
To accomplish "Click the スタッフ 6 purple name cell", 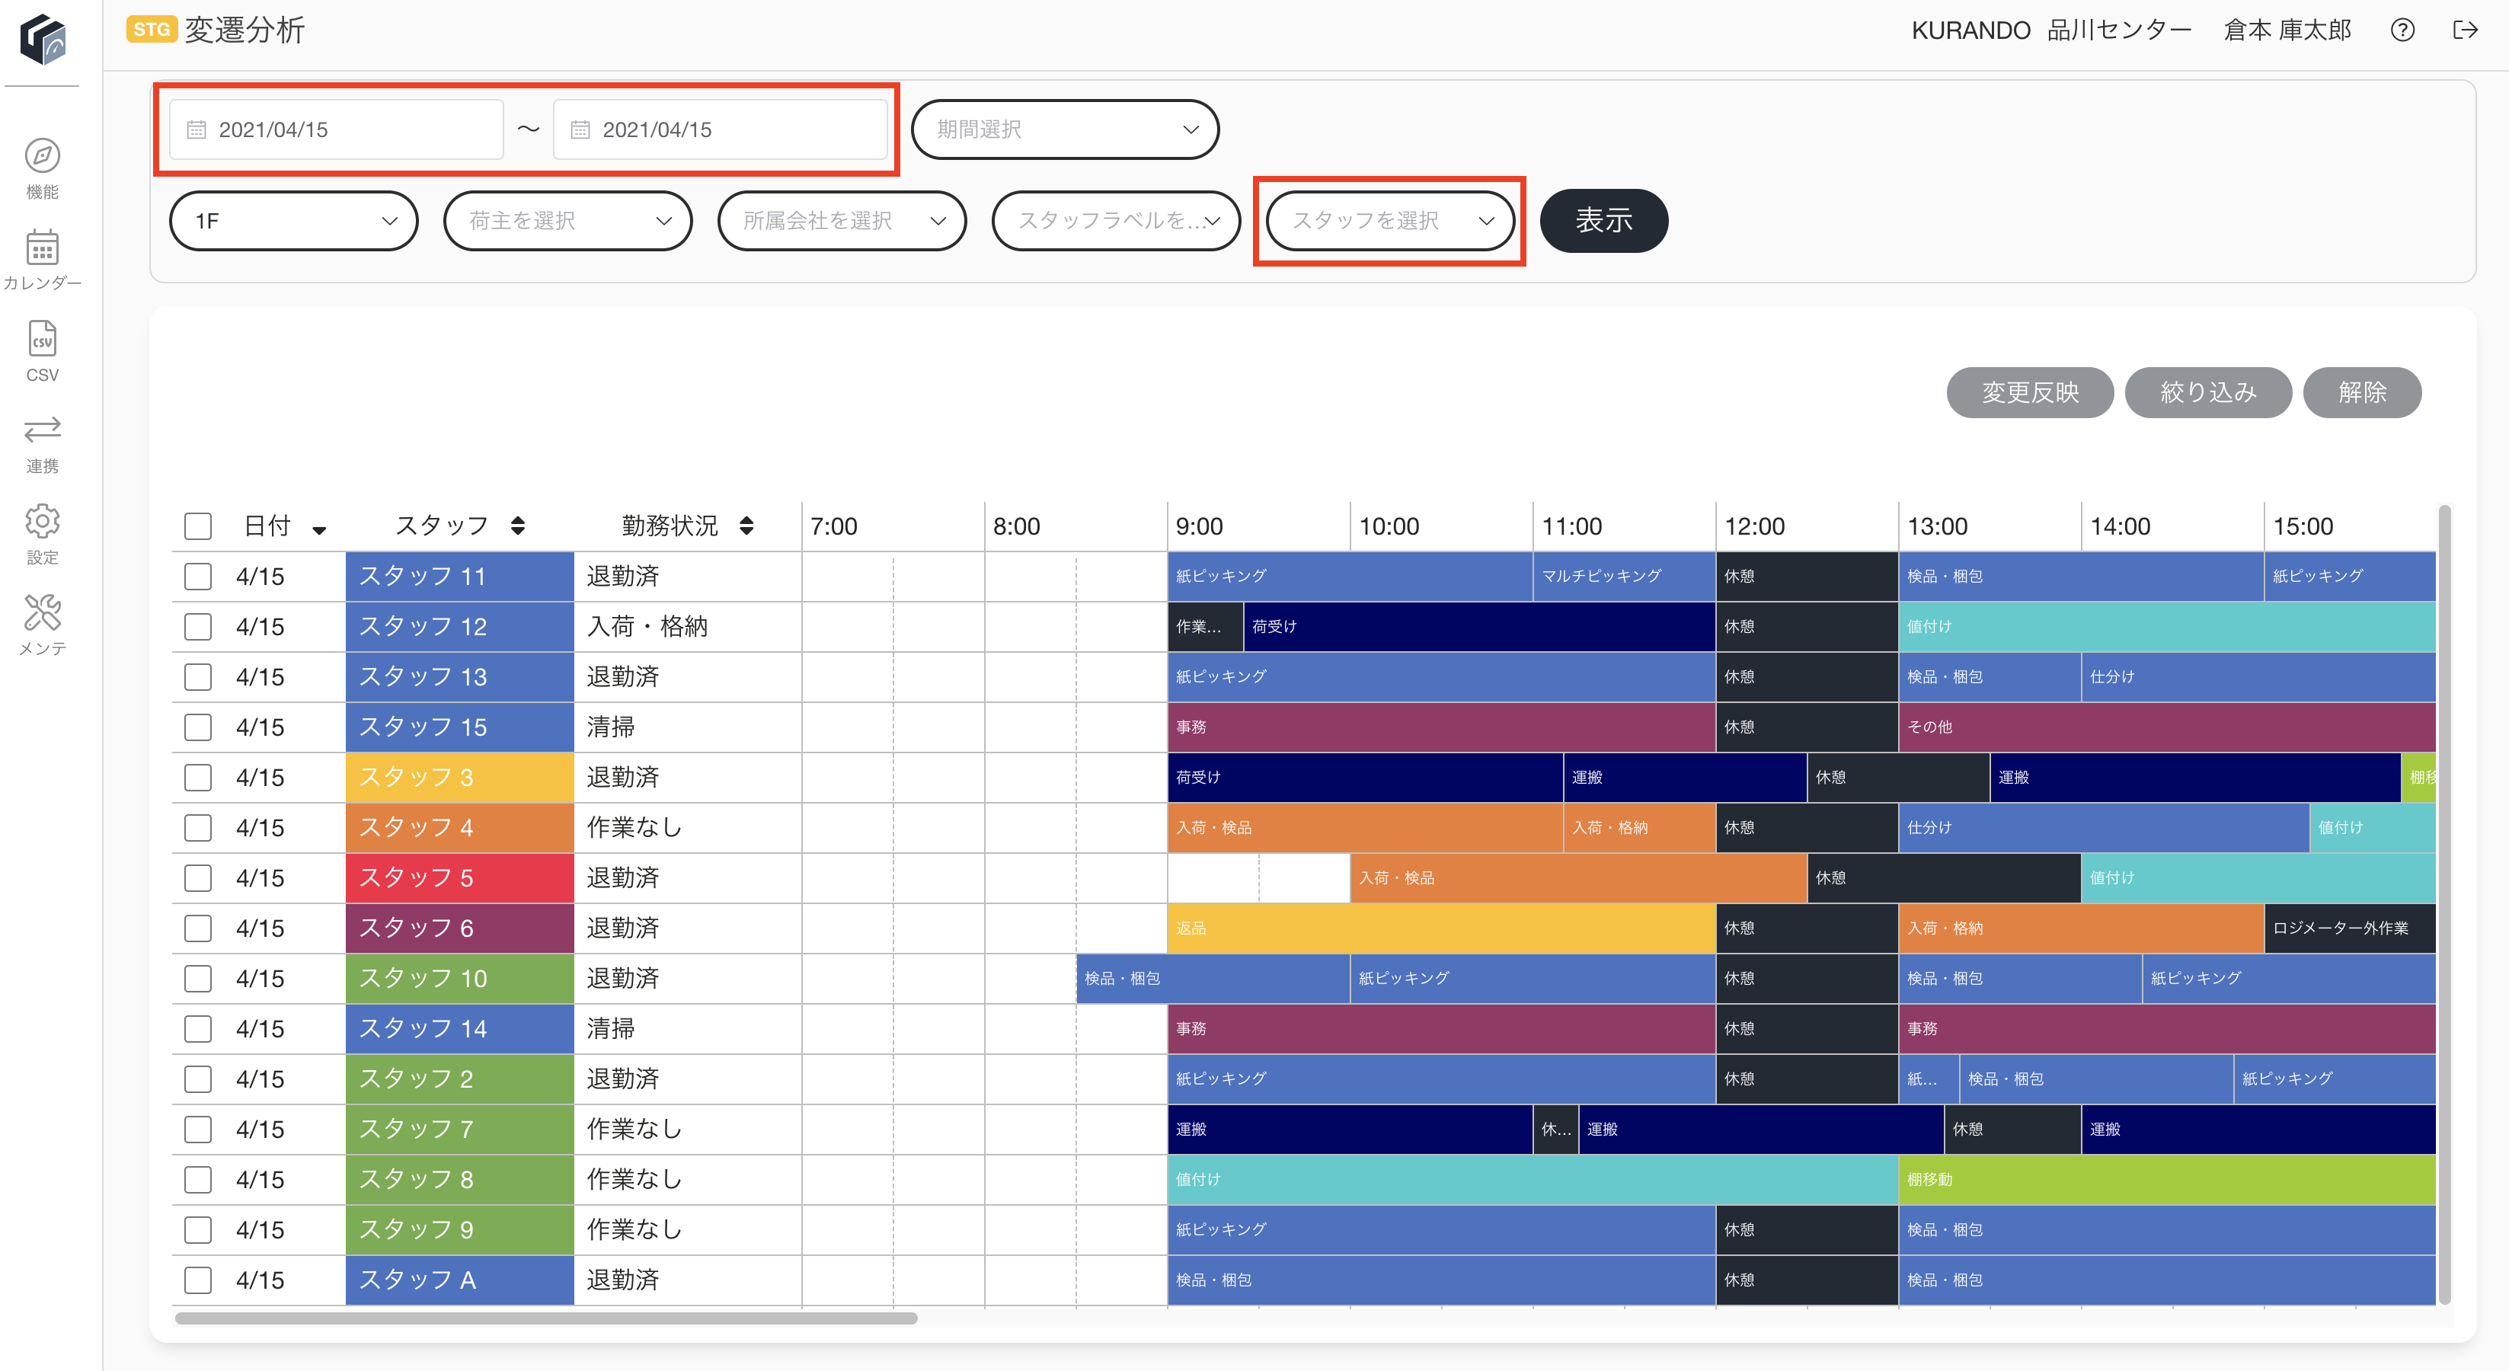I will click(x=460, y=928).
